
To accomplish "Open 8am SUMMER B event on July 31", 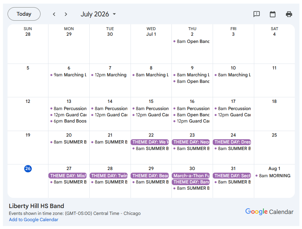I will pyautogui.click(x=233, y=182).
